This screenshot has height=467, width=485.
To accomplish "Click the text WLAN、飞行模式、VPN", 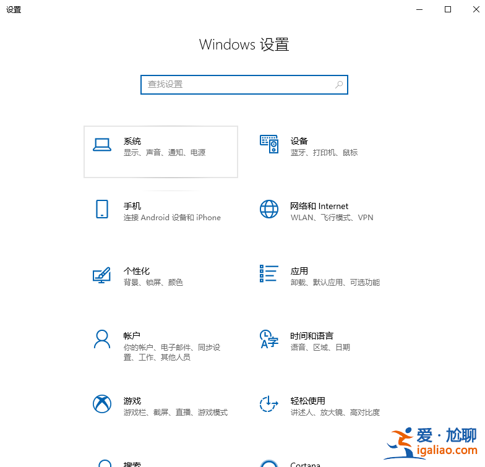I will coord(332,218).
